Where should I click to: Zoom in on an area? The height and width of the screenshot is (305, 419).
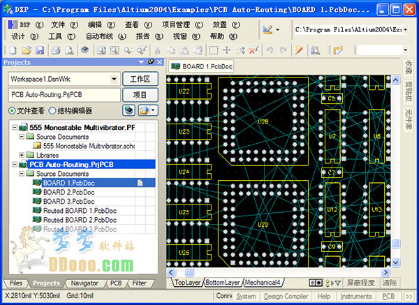[x=115, y=50]
